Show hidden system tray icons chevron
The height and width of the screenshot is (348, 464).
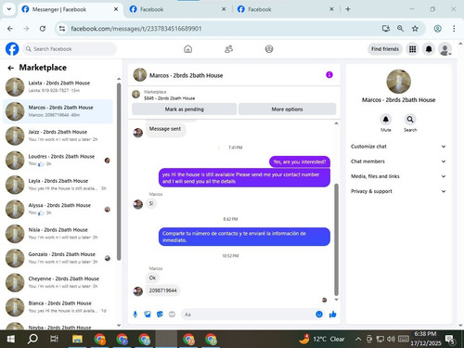(358, 339)
